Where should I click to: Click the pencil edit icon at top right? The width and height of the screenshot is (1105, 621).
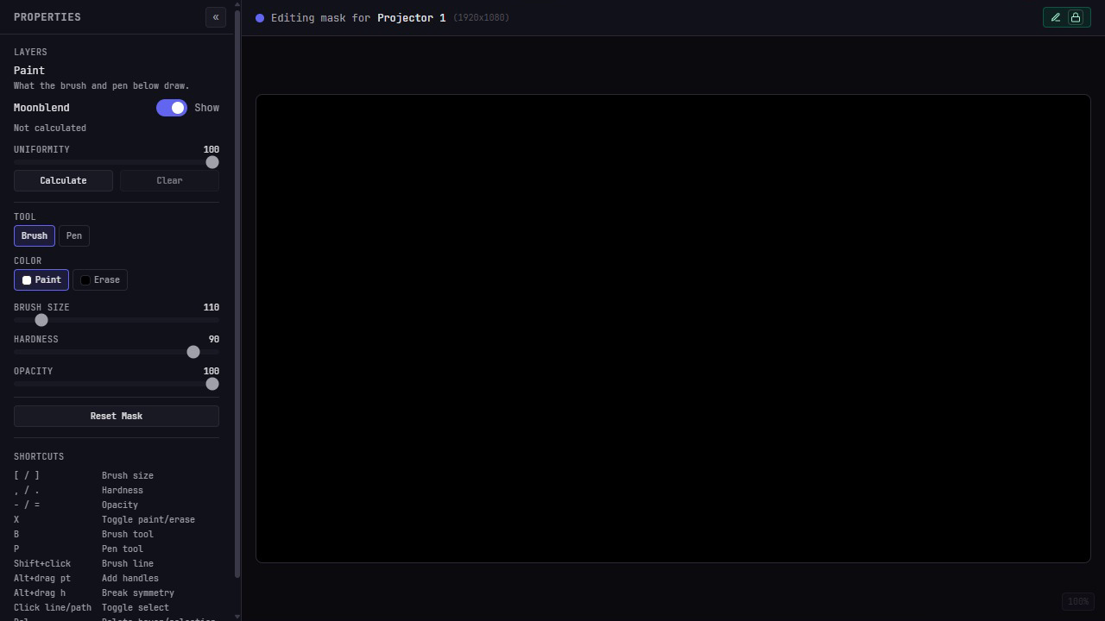[x=1056, y=17]
